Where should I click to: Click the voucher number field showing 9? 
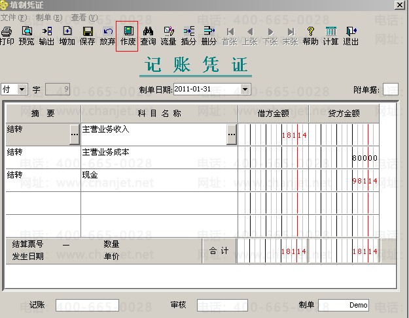coord(58,89)
